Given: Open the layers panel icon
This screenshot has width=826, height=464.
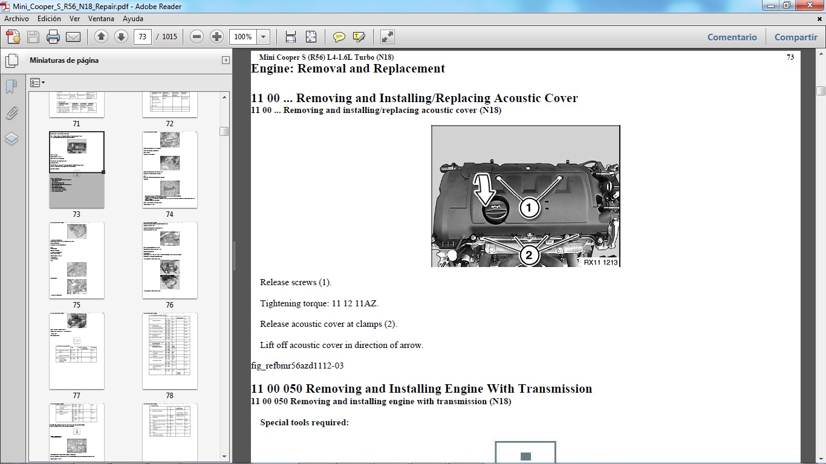Looking at the screenshot, I should pyautogui.click(x=11, y=139).
